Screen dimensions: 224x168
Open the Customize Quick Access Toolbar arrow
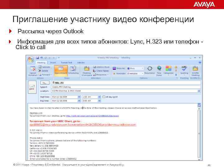(x=59, y=58)
